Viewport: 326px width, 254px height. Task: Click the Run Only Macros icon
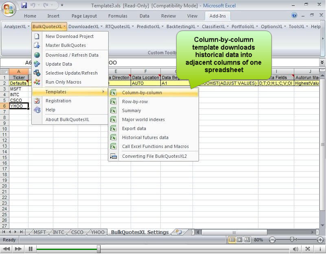tap(37, 82)
